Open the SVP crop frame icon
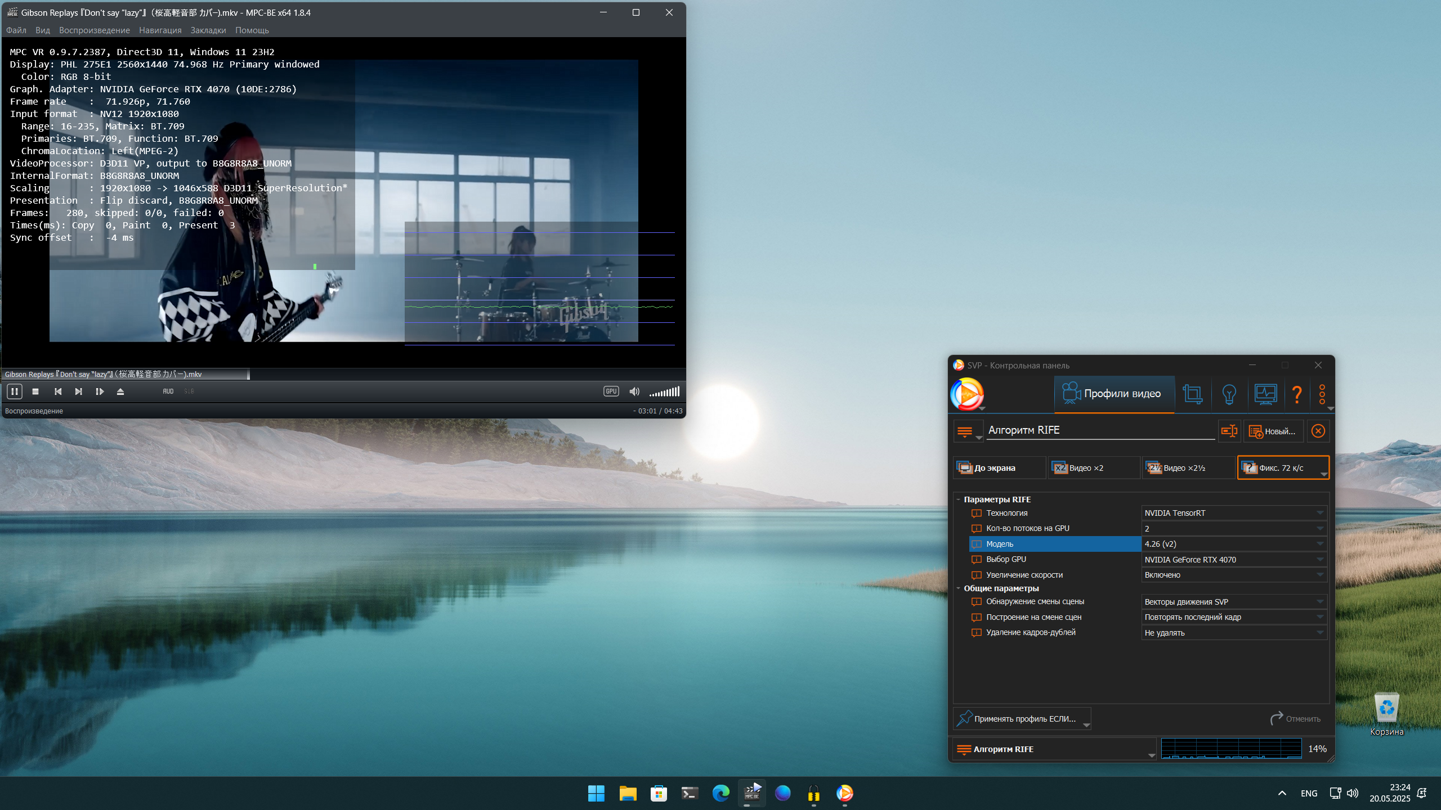The image size is (1441, 810). pyautogui.click(x=1192, y=394)
